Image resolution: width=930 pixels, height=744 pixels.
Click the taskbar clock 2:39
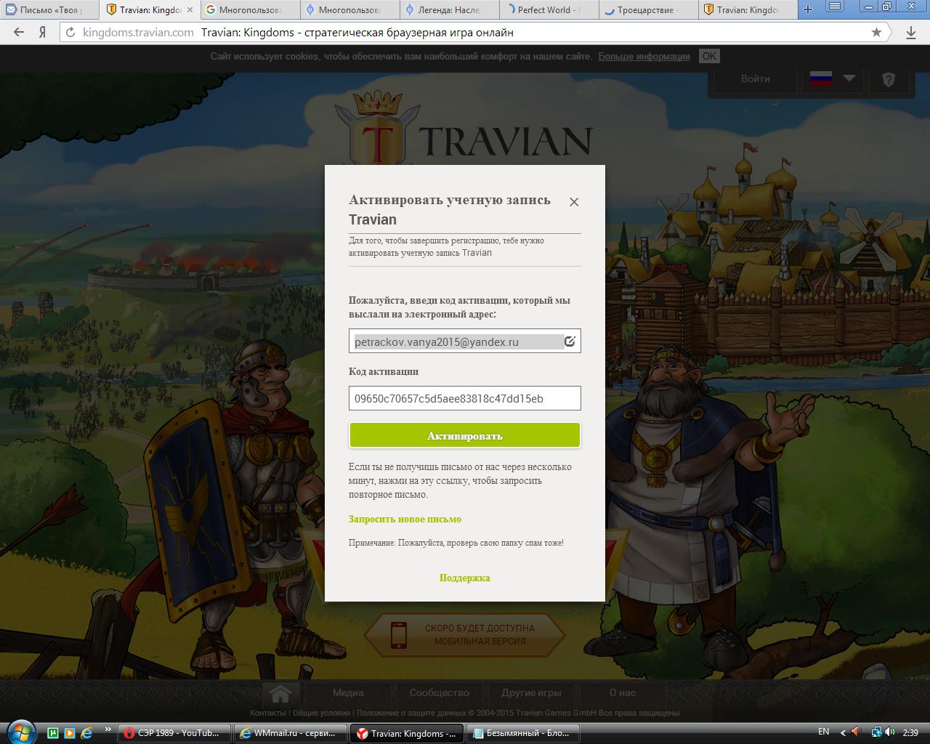[910, 732]
